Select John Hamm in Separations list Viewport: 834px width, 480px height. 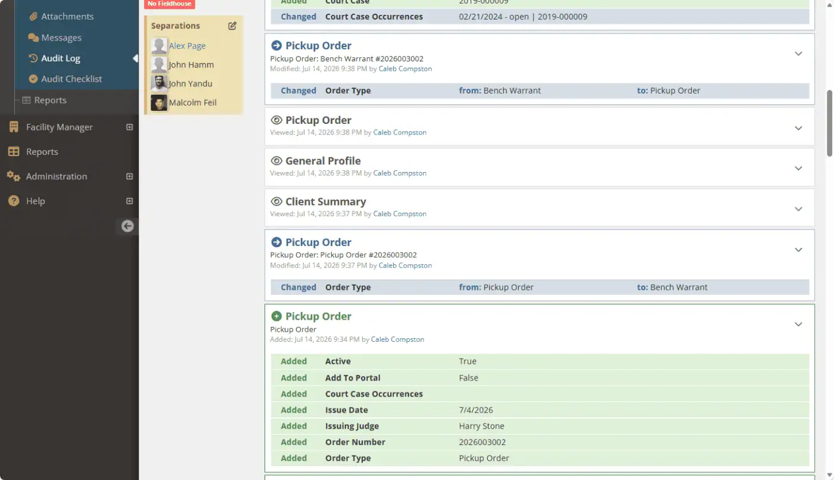191,65
